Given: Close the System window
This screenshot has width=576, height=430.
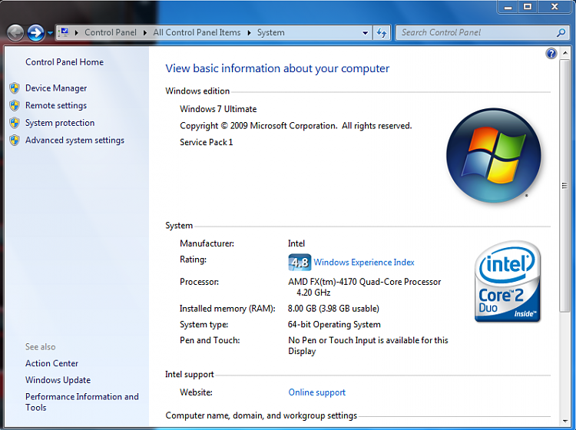Looking at the screenshot, I should 554,7.
